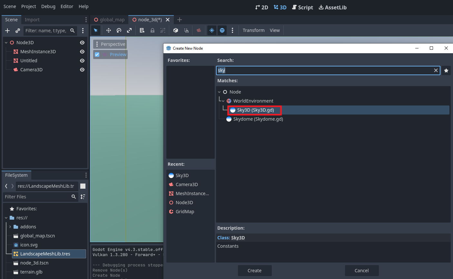Click the FileSystem sort files icon
Image resolution: width=453 pixels, height=279 pixels.
pyautogui.click(x=83, y=197)
